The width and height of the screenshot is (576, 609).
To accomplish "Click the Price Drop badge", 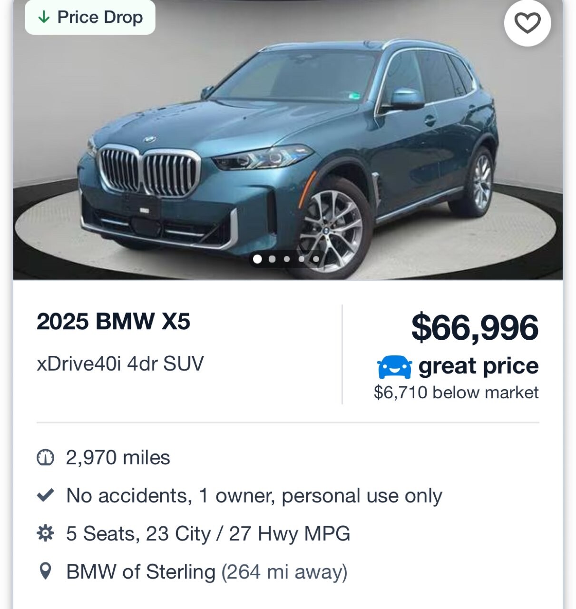I will coord(90,17).
